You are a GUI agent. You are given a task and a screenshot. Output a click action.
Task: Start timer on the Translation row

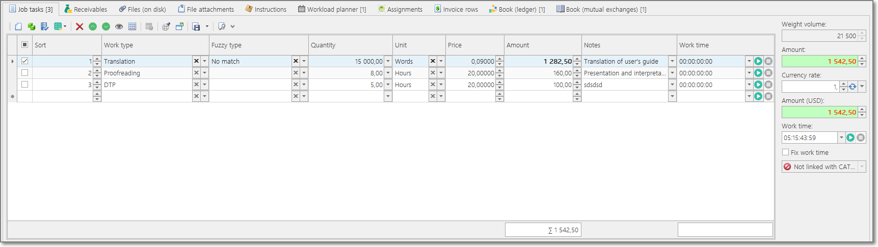(x=758, y=61)
